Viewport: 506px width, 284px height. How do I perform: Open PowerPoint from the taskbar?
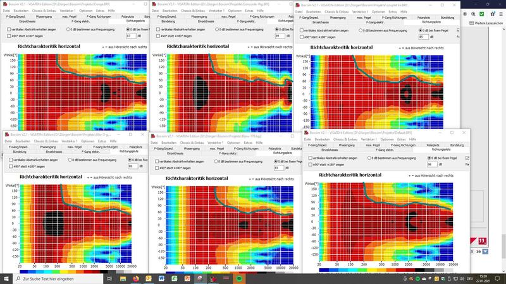point(187,278)
